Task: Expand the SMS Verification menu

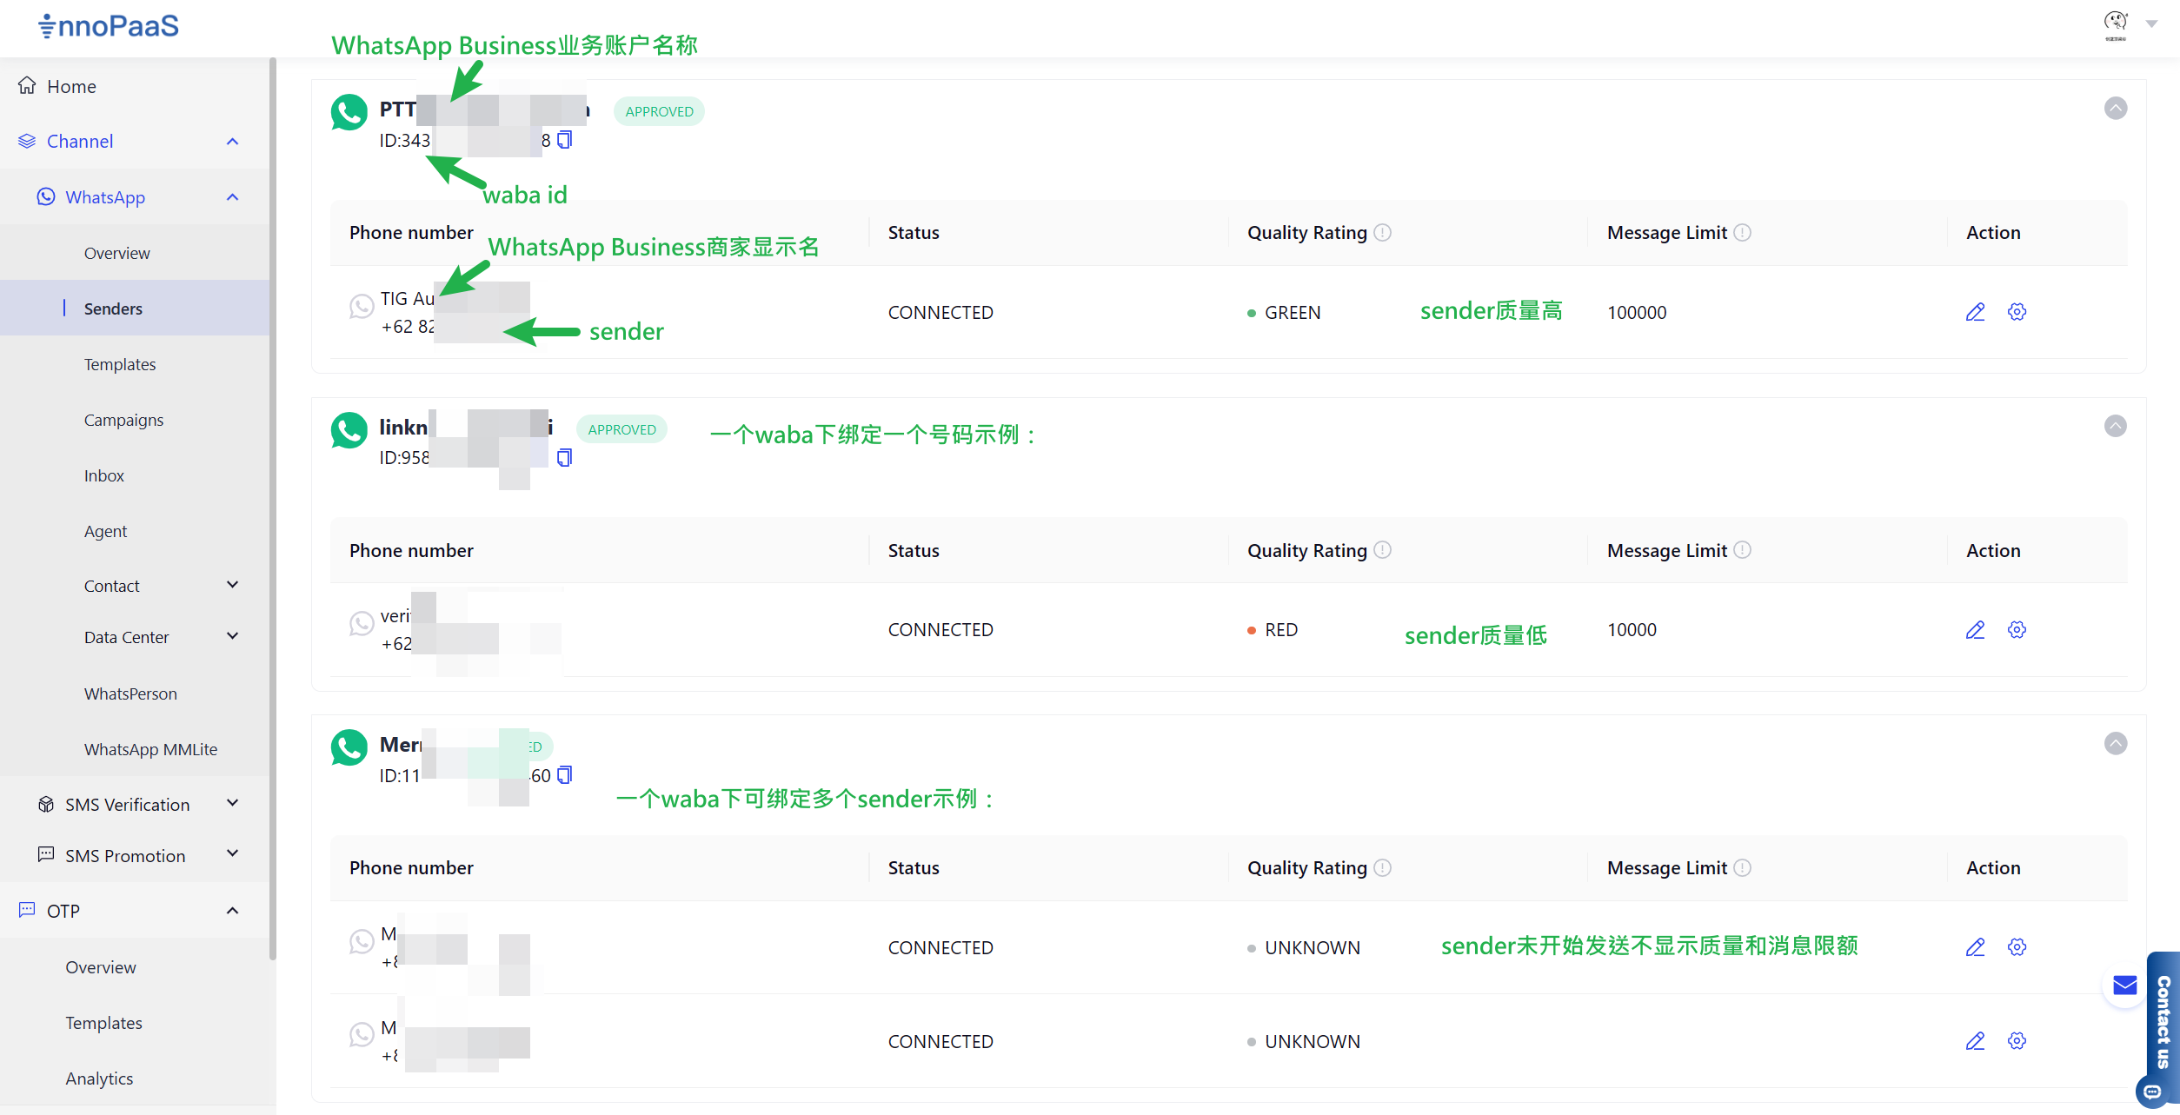Action: (x=232, y=804)
